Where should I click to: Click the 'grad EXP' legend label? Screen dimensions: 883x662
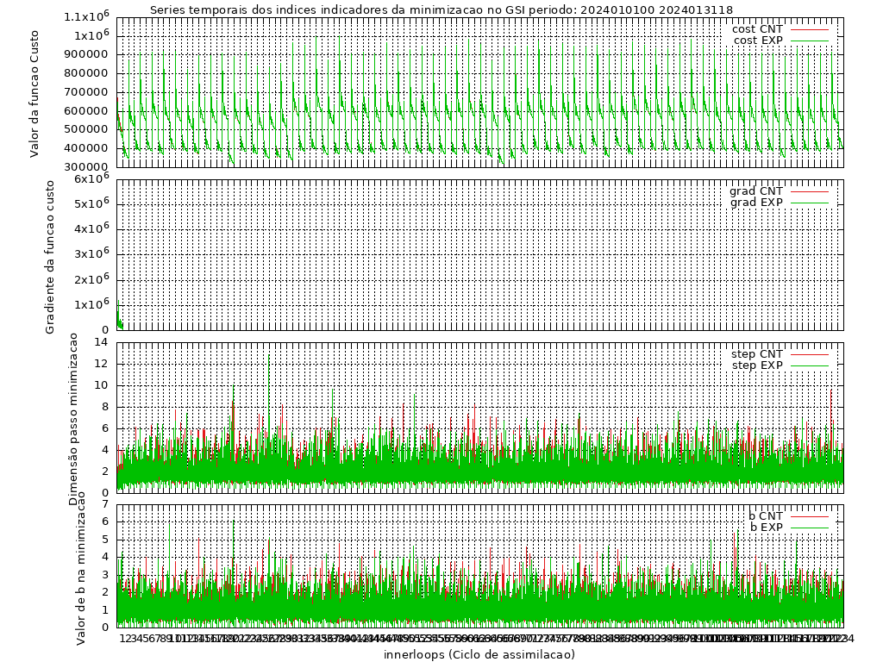pos(757,203)
